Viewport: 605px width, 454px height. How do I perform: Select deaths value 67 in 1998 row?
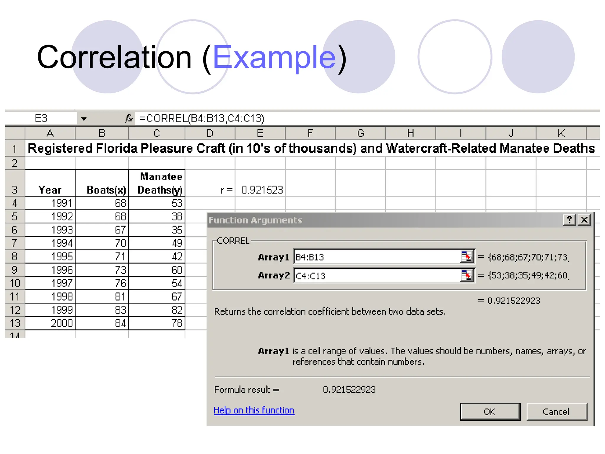click(x=157, y=296)
